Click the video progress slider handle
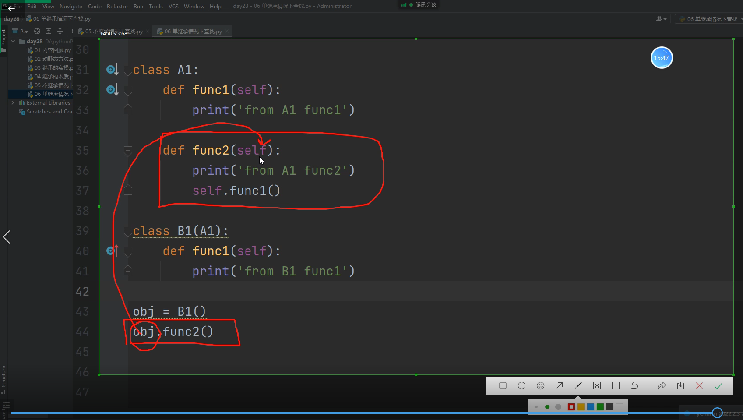Image resolution: width=743 pixels, height=420 pixels. pos(717,413)
